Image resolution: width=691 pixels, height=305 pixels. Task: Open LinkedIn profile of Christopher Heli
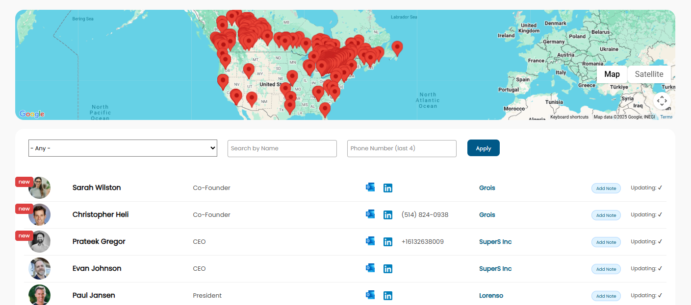(387, 215)
